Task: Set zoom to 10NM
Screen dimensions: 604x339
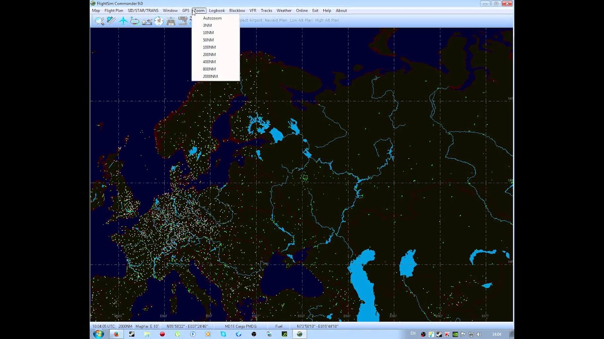Action: (x=216, y=32)
